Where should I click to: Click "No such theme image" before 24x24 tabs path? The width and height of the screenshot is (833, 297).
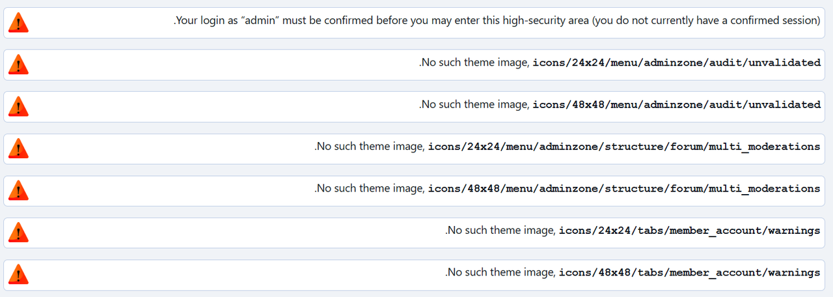pyautogui.click(x=500, y=231)
